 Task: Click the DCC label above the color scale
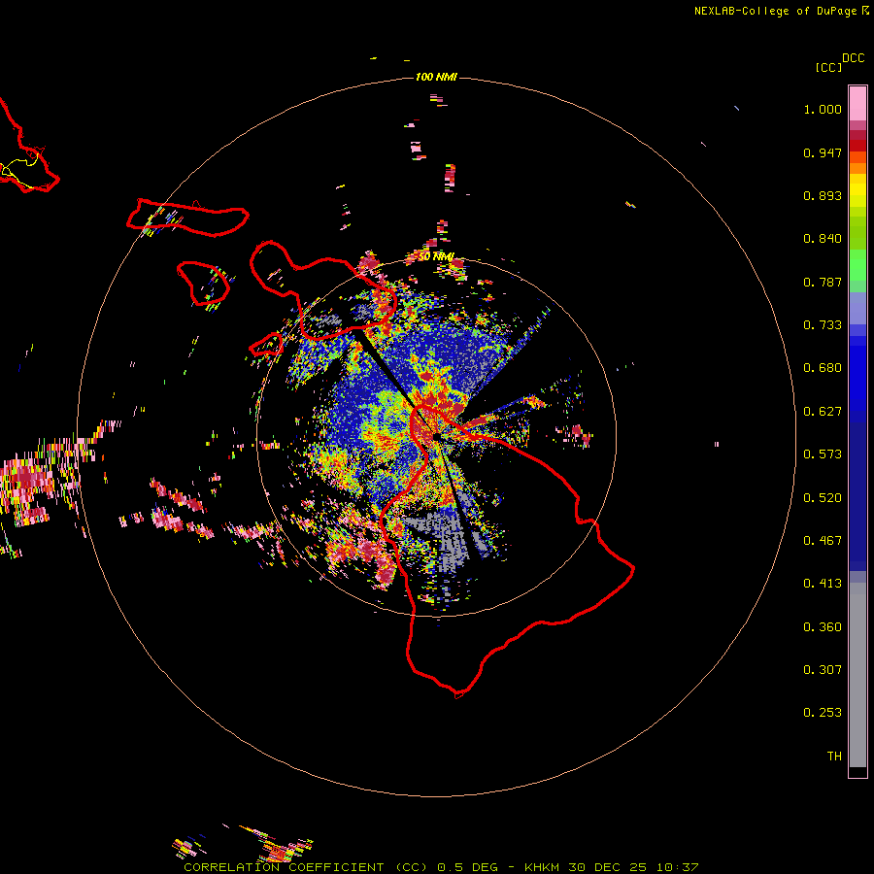pos(853,58)
